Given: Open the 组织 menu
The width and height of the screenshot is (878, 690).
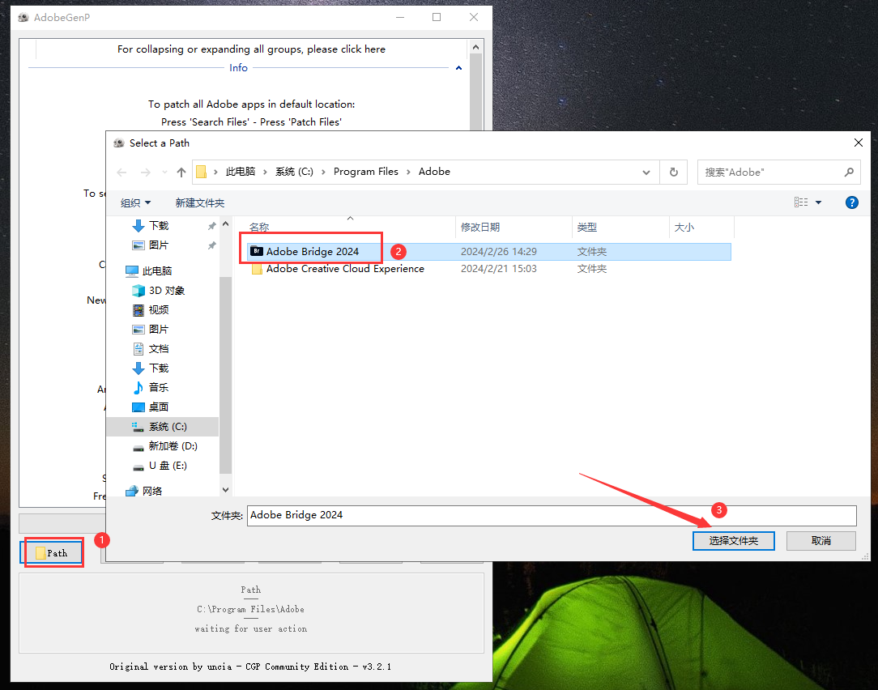Looking at the screenshot, I should [135, 202].
